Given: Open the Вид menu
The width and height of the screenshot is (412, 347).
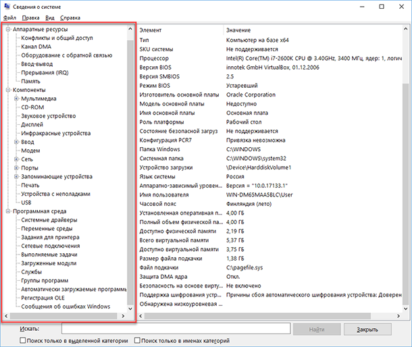Looking at the screenshot, I should click(50, 18).
